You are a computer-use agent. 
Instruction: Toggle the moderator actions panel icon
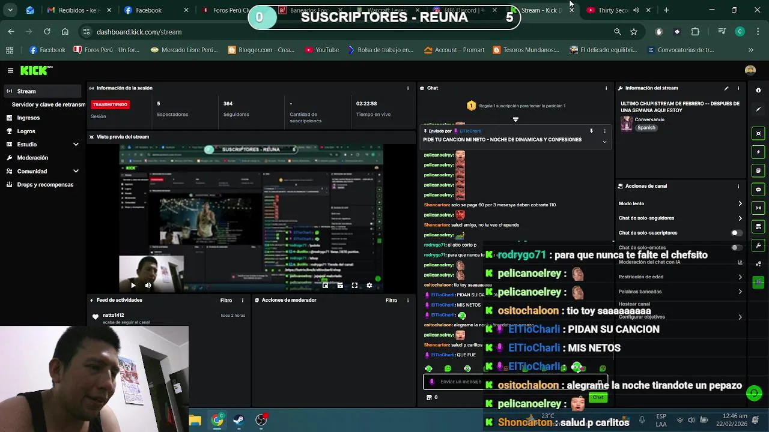point(758,170)
